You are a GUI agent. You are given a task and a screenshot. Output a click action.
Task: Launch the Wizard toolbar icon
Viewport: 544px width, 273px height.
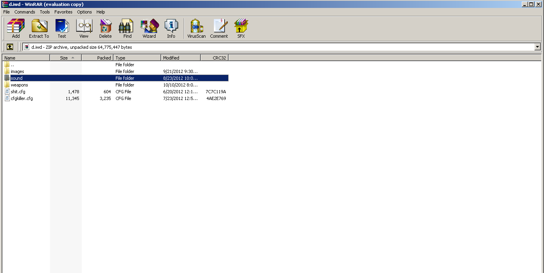(x=149, y=29)
